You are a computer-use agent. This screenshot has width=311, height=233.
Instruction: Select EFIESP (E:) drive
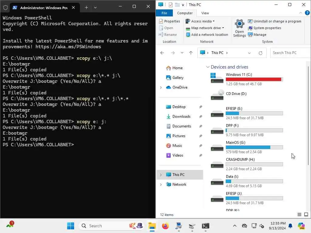(247, 113)
